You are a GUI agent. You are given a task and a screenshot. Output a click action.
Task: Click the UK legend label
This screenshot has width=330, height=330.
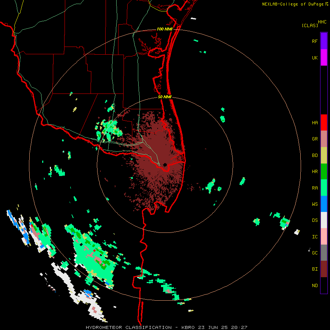click(315, 58)
